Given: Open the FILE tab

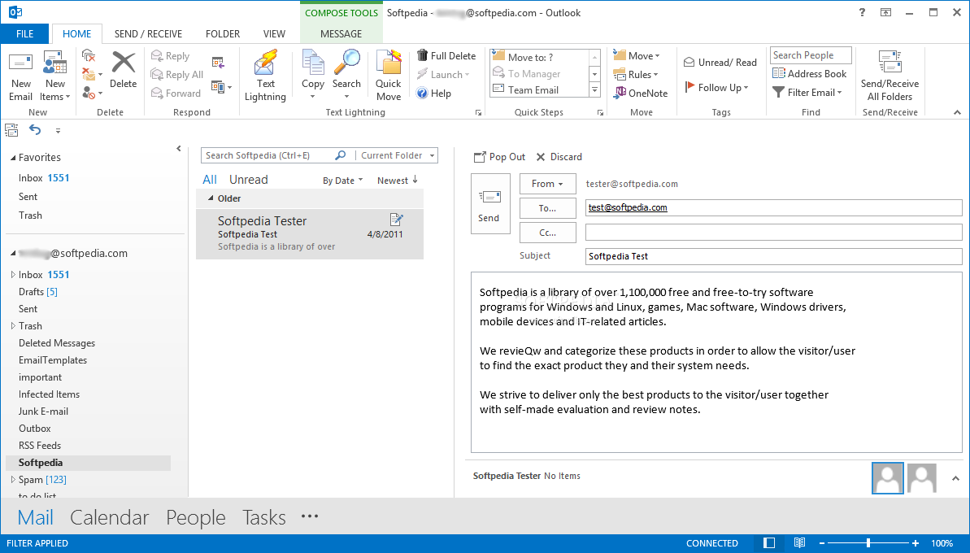Looking at the screenshot, I should click(x=24, y=34).
